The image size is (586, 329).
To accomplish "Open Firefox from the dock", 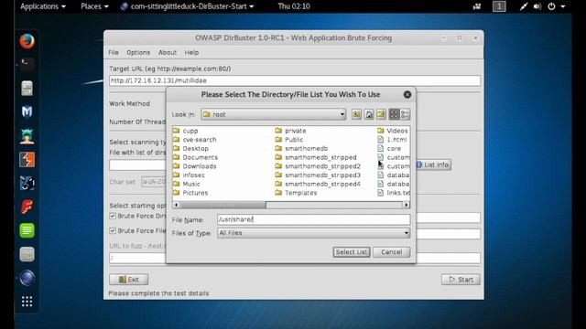I will 27,41.
